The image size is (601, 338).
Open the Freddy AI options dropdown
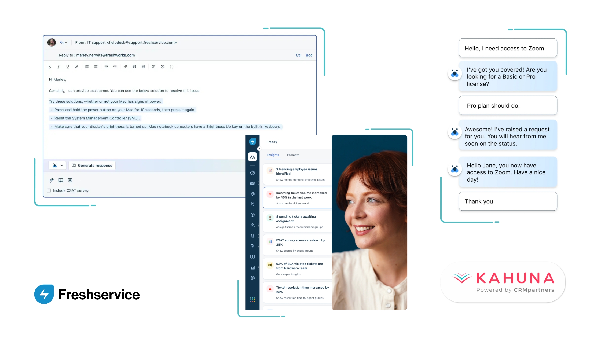tap(58, 166)
